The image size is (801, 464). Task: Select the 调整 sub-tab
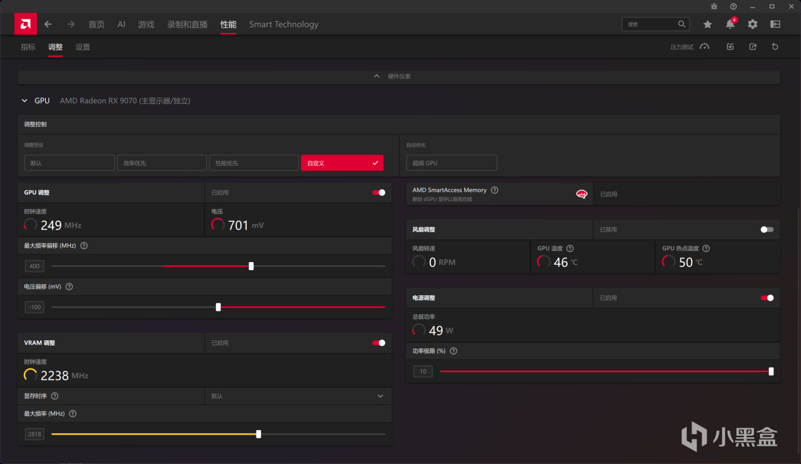click(x=56, y=47)
